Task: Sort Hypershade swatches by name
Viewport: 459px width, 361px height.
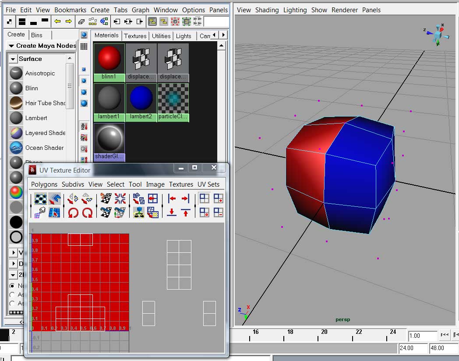Action: tap(84, 127)
